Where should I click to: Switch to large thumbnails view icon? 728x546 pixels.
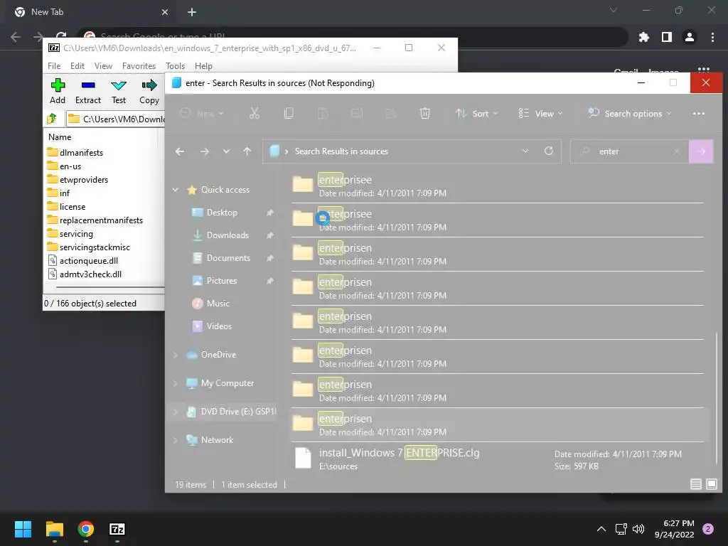click(711, 484)
